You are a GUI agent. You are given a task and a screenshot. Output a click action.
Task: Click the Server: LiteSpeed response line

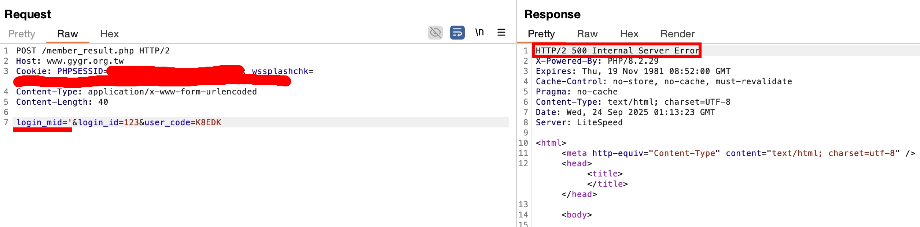coord(579,122)
